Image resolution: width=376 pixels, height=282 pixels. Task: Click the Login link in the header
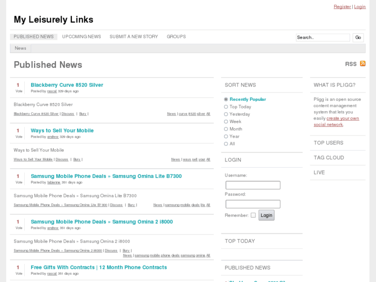pyautogui.click(x=359, y=7)
